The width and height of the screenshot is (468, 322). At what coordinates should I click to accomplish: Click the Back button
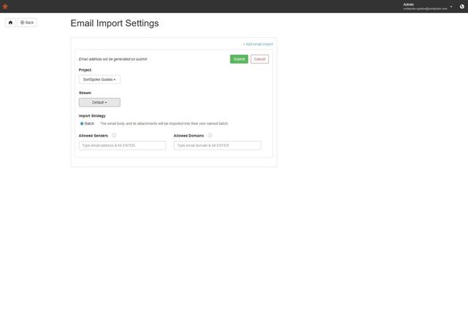coord(27,23)
